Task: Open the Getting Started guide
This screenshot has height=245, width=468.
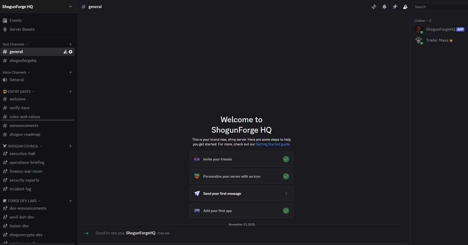Action: (273, 144)
